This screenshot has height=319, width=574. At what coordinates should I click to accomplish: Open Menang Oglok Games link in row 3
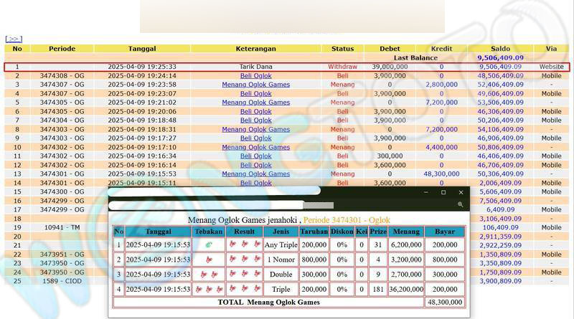point(255,85)
